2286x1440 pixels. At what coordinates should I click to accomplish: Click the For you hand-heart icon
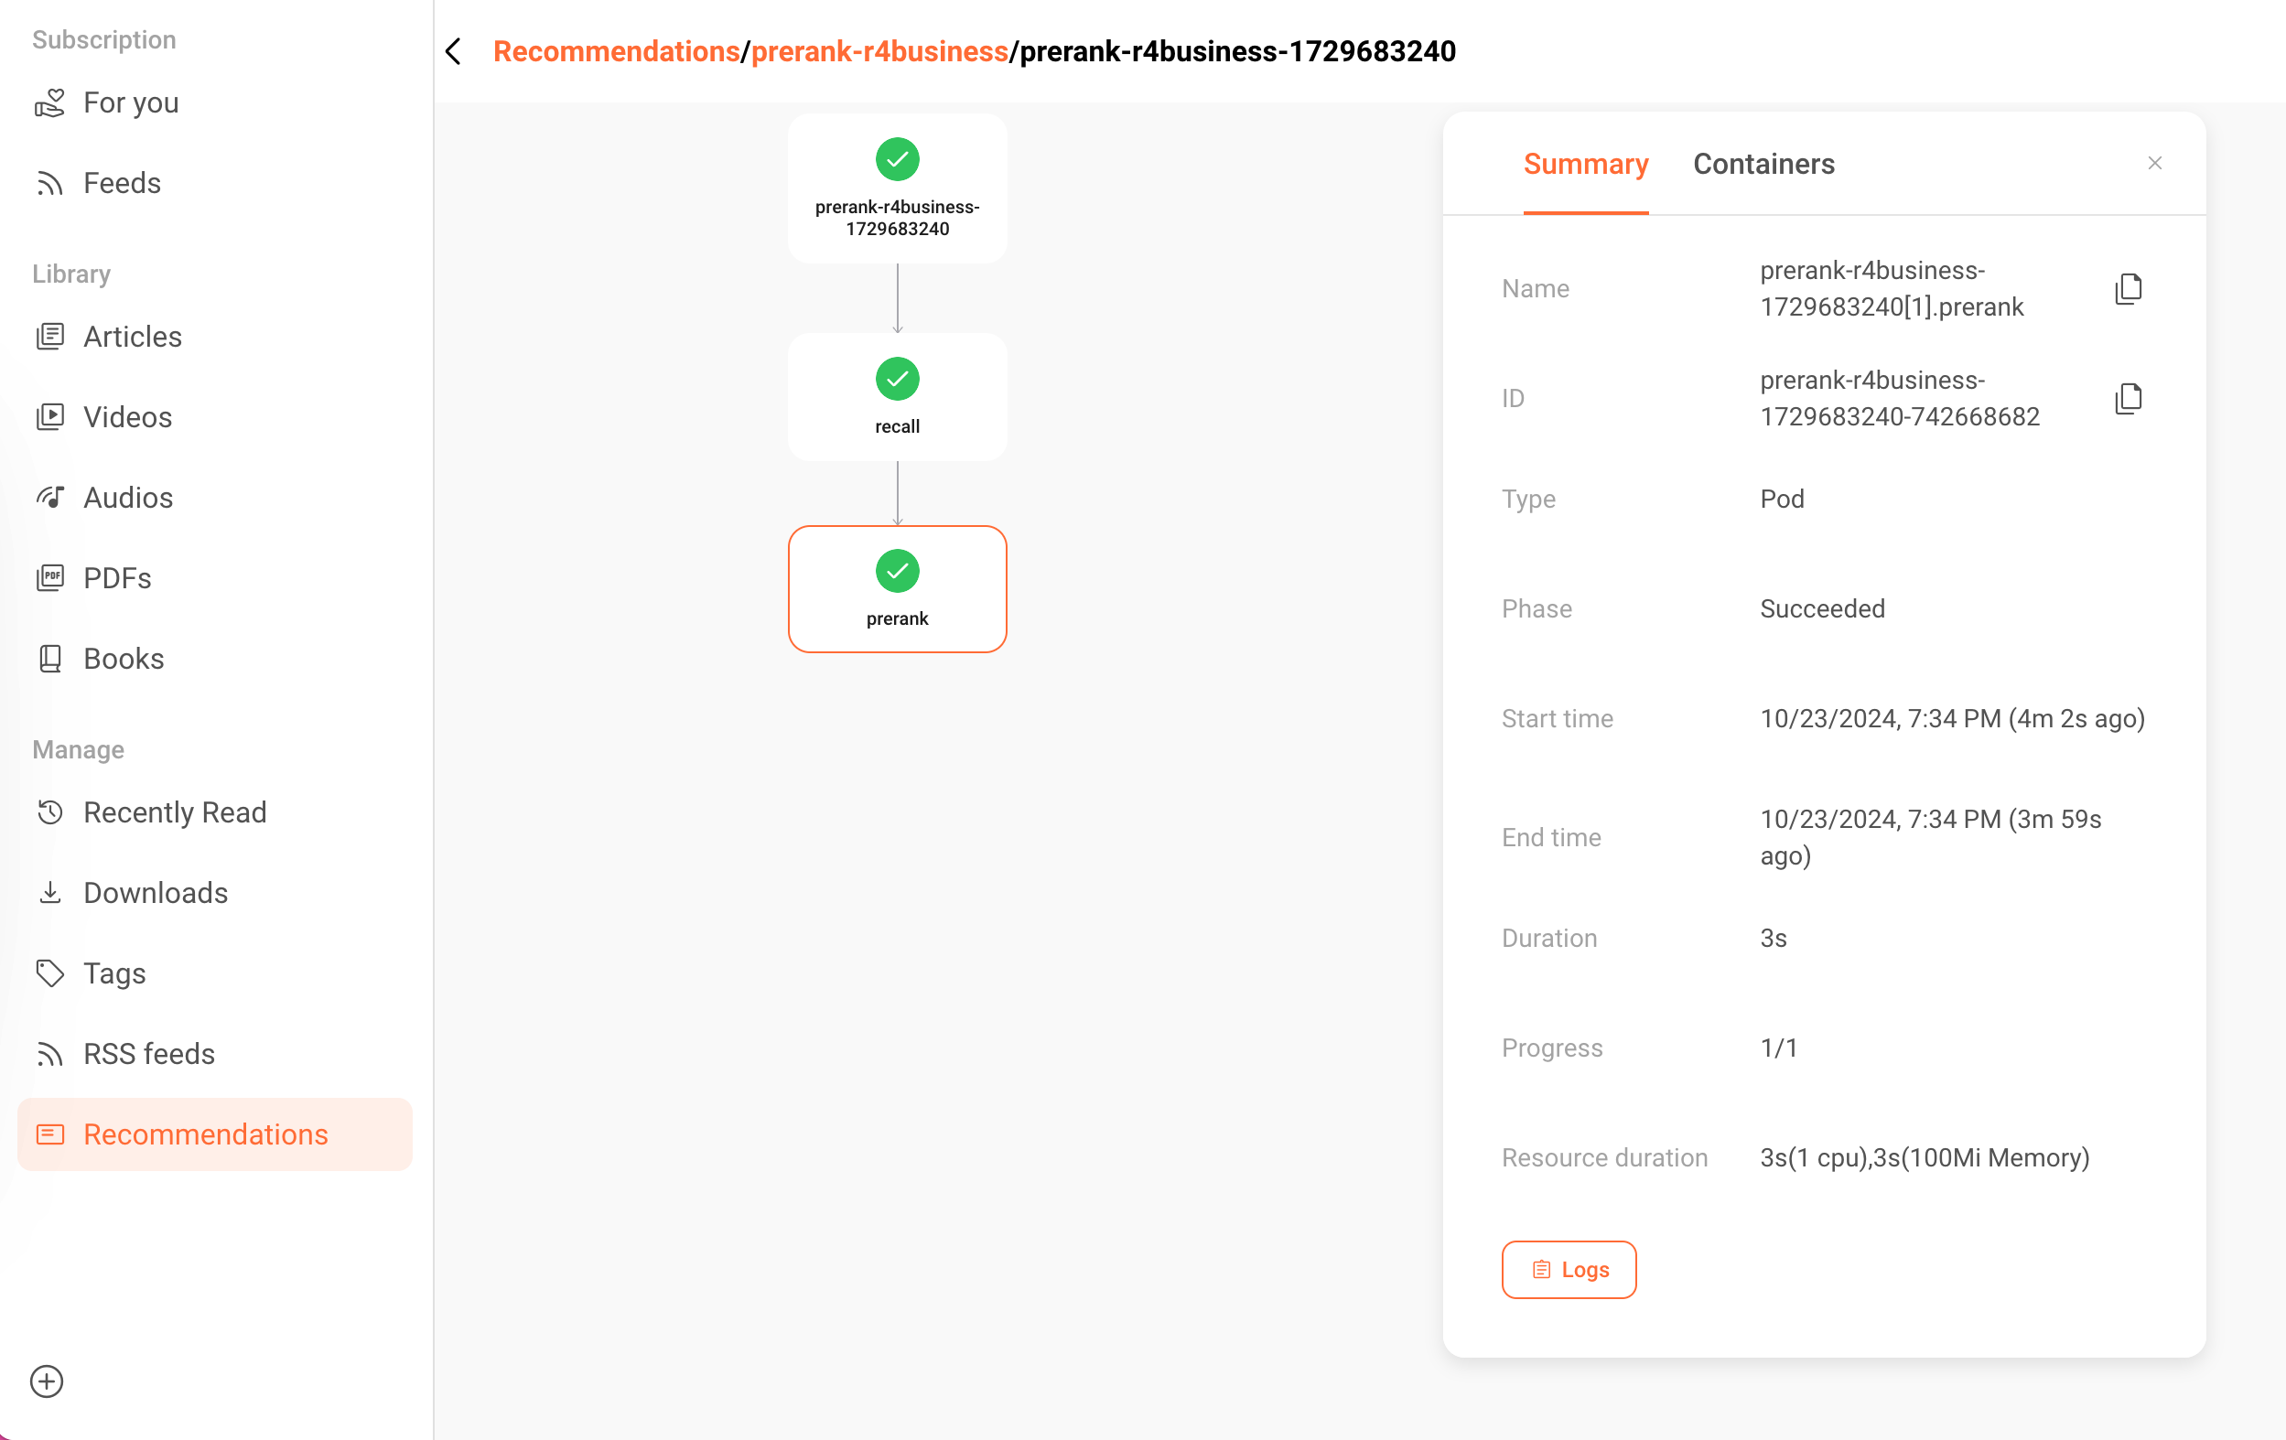tap(49, 102)
